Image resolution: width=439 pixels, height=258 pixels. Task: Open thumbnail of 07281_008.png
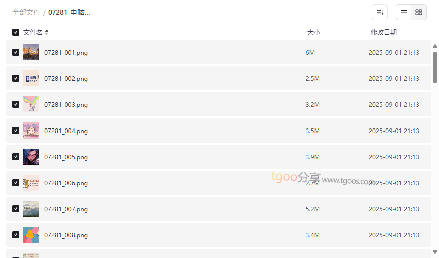point(31,235)
